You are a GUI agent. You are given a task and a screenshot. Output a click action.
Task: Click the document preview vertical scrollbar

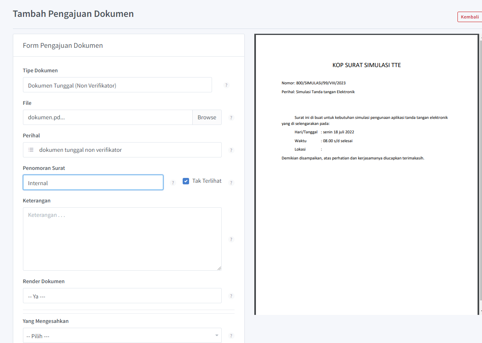[480, 173]
